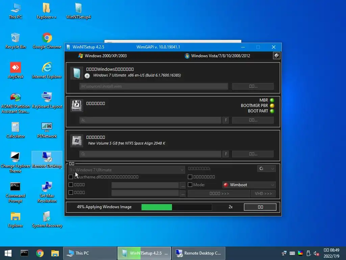Launch Google Chrome from desktop
Screen dimensions: 346x260
point(47,41)
